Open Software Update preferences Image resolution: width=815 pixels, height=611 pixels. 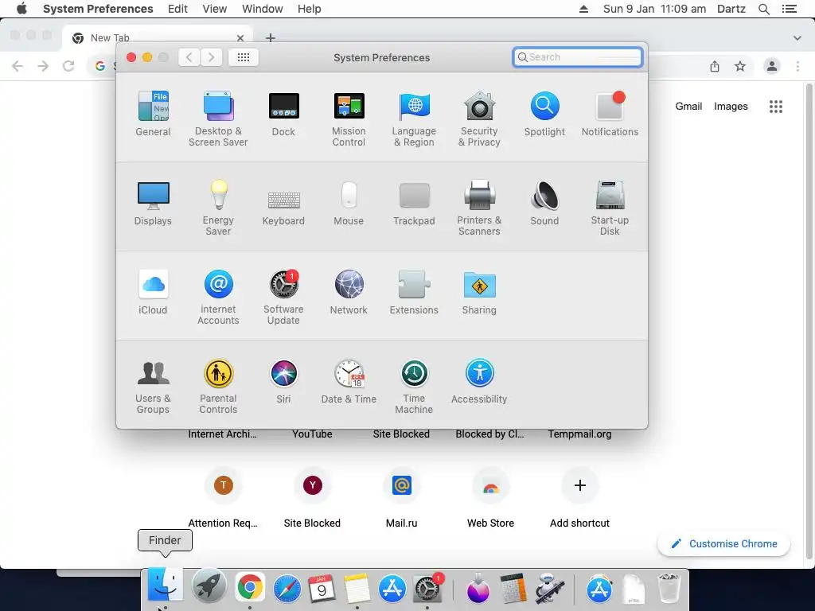pyautogui.click(x=283, y=298)
